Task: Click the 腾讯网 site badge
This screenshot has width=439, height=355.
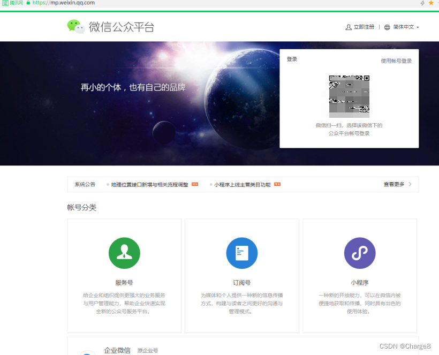Action: click(x=13, y=3)
